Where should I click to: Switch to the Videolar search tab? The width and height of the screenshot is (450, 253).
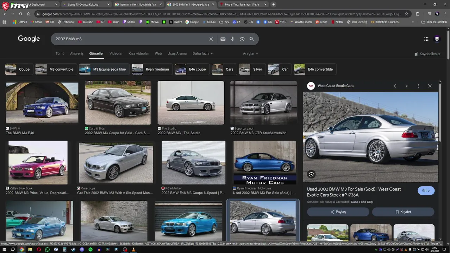(x=116, y=53)
